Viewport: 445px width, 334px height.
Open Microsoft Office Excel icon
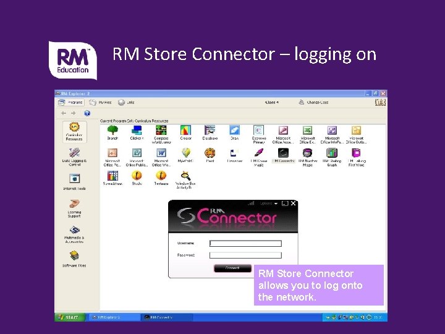pyautogui.click(x=307, y=135)
